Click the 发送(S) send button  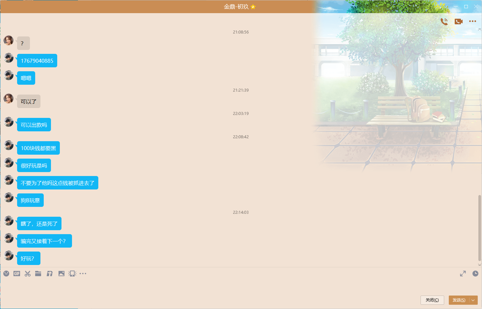point(459,300)
